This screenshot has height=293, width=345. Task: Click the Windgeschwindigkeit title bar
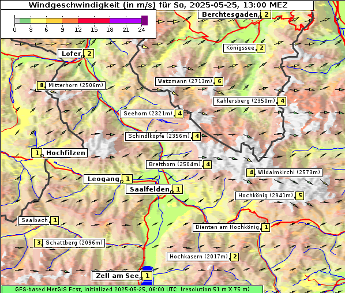(157, 5)
